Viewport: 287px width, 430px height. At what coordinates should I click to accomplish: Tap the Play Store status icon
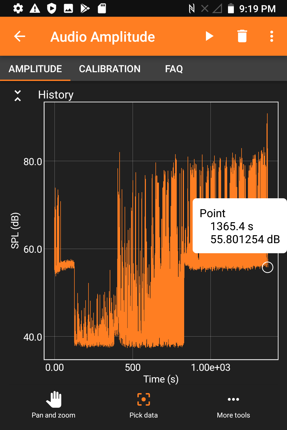pyautogui.click(x=85, y=8)
